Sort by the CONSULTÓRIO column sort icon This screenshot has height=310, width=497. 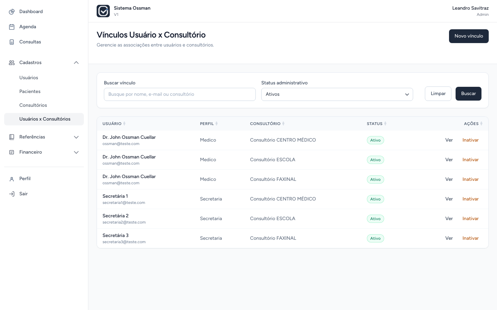coord(283,124)
